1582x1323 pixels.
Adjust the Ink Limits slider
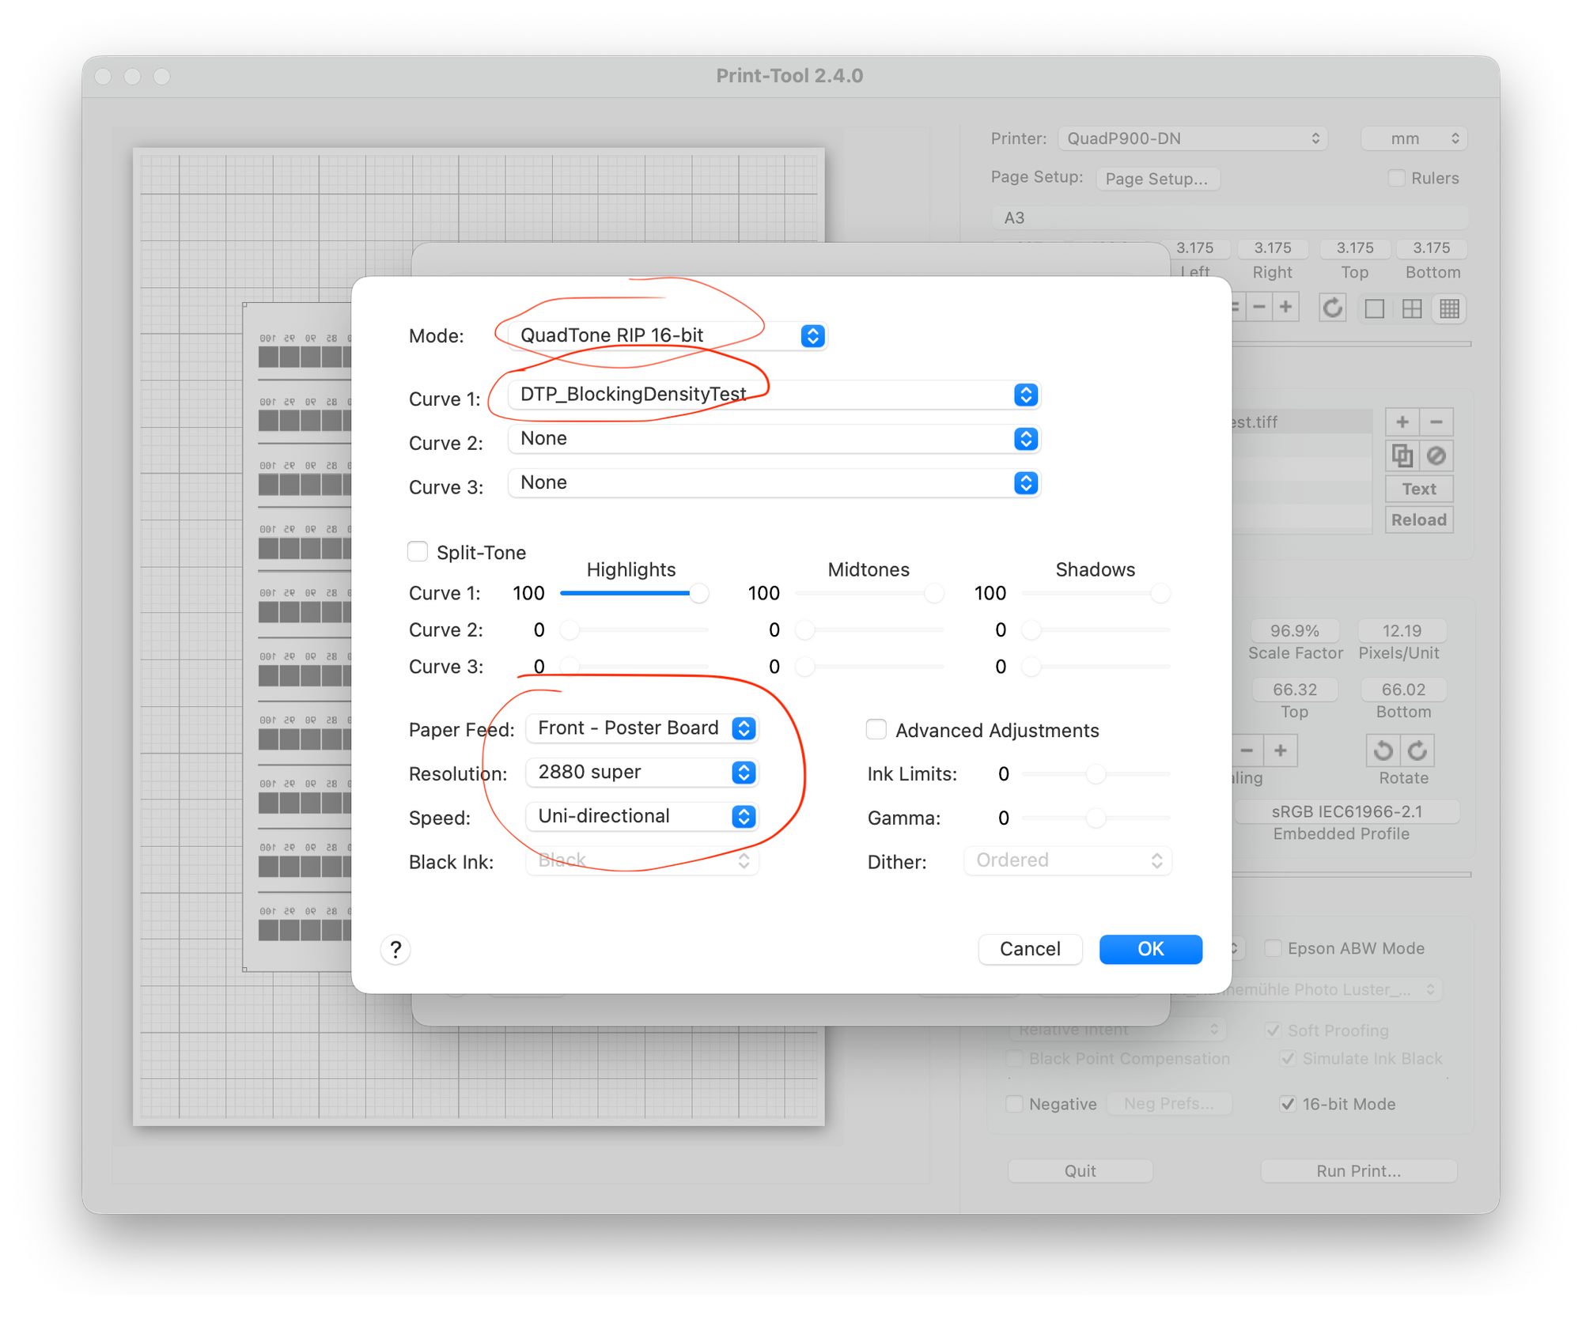(1096, 773)
